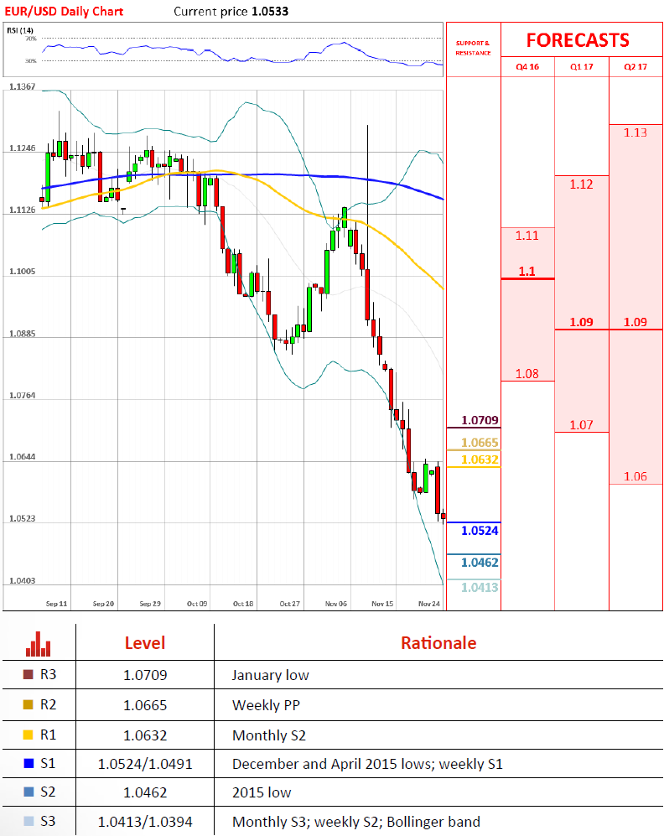This screenshot has width=664, height=836.
Task: Click the Q1 17 forecast value 1.07
Action: [x=581, y=425]
